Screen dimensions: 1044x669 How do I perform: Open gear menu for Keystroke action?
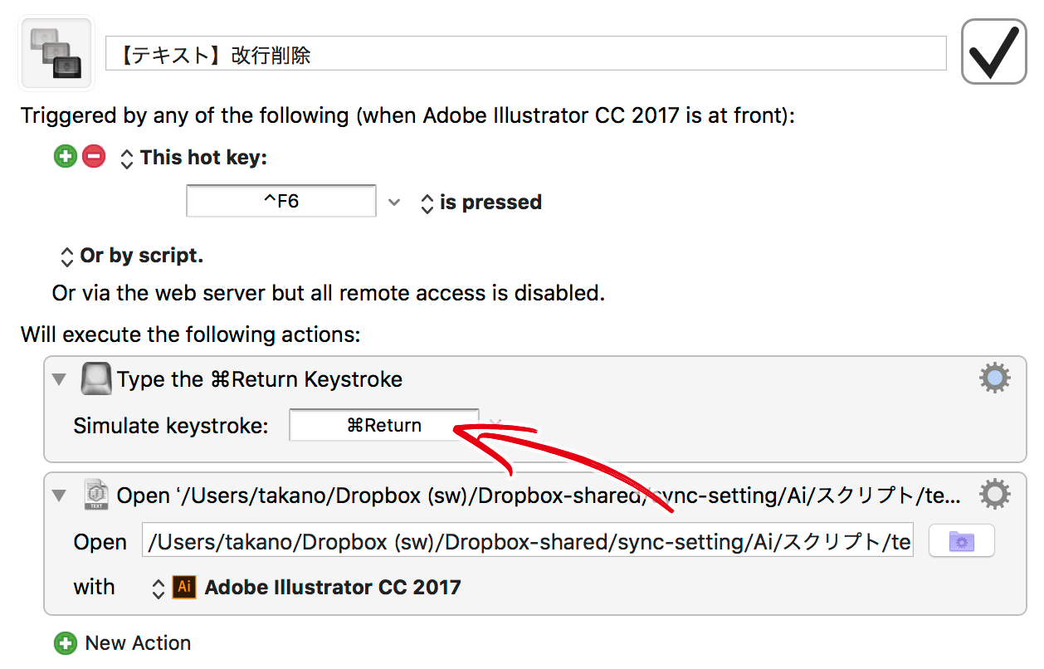click(x=994, y=378)
